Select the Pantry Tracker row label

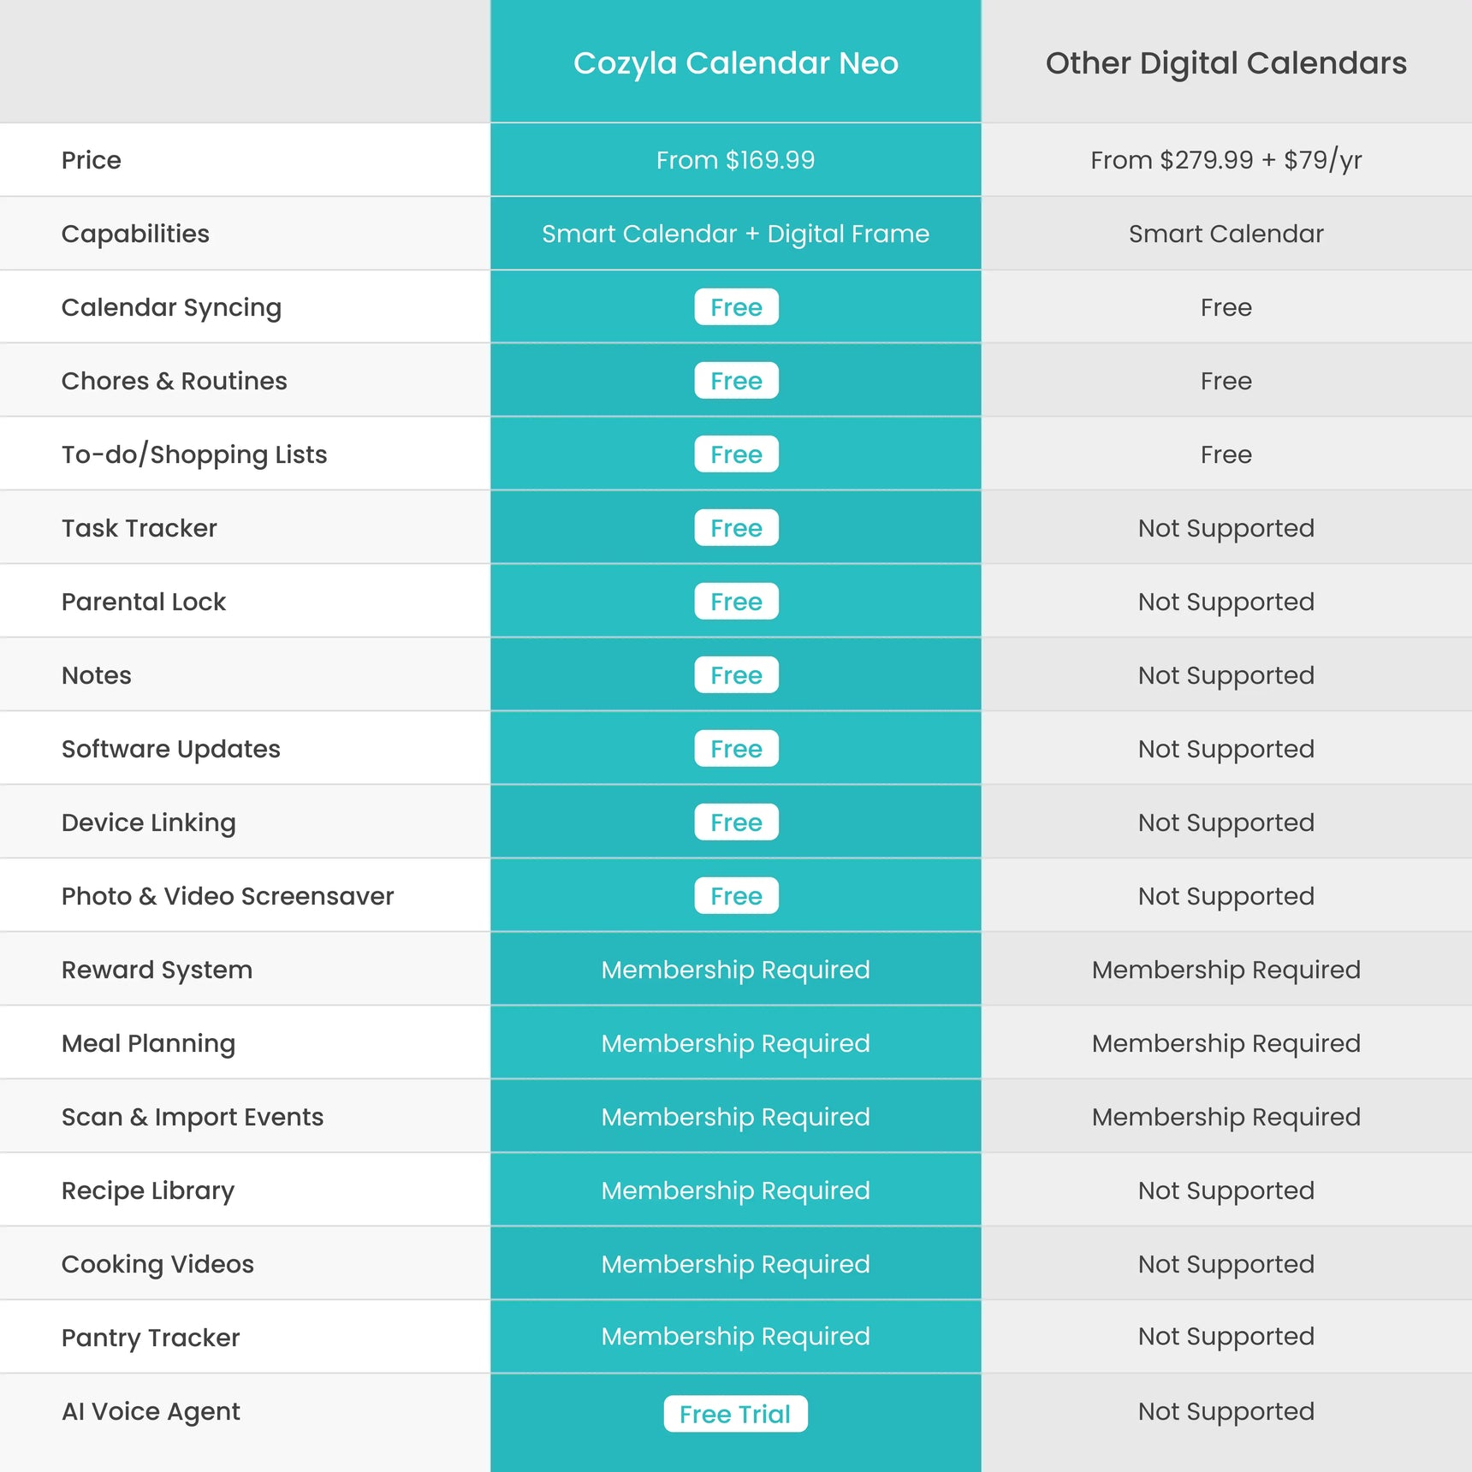[151, 1338]
